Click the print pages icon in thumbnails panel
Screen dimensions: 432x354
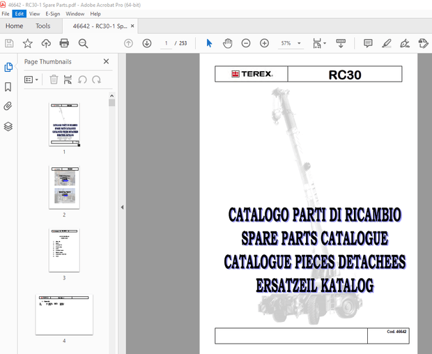tap(68, 79)
